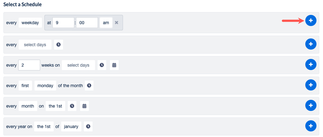The height and width of the screenshot is (137, 323).
Task: Add the every month on the 1st schedule
Action: click(311, 105)
